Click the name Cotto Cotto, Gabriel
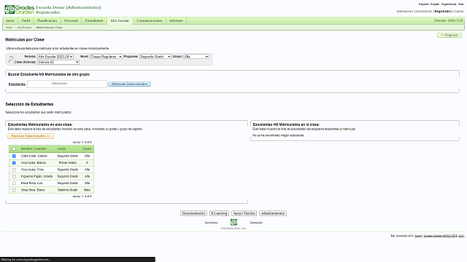The height and width of the screenshot is (262, 467). 34,156
